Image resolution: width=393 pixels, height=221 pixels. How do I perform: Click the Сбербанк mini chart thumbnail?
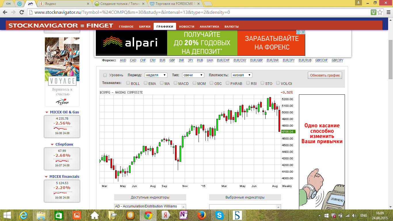(x=62, y=161)
